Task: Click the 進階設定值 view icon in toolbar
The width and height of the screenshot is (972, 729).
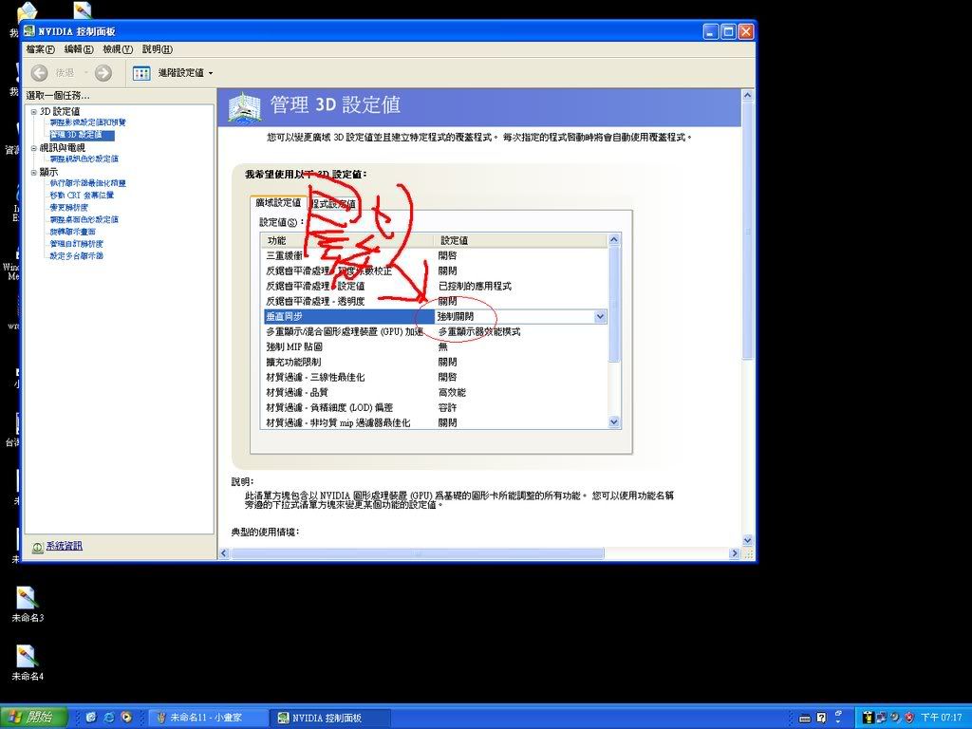Action: click(141, 73)
